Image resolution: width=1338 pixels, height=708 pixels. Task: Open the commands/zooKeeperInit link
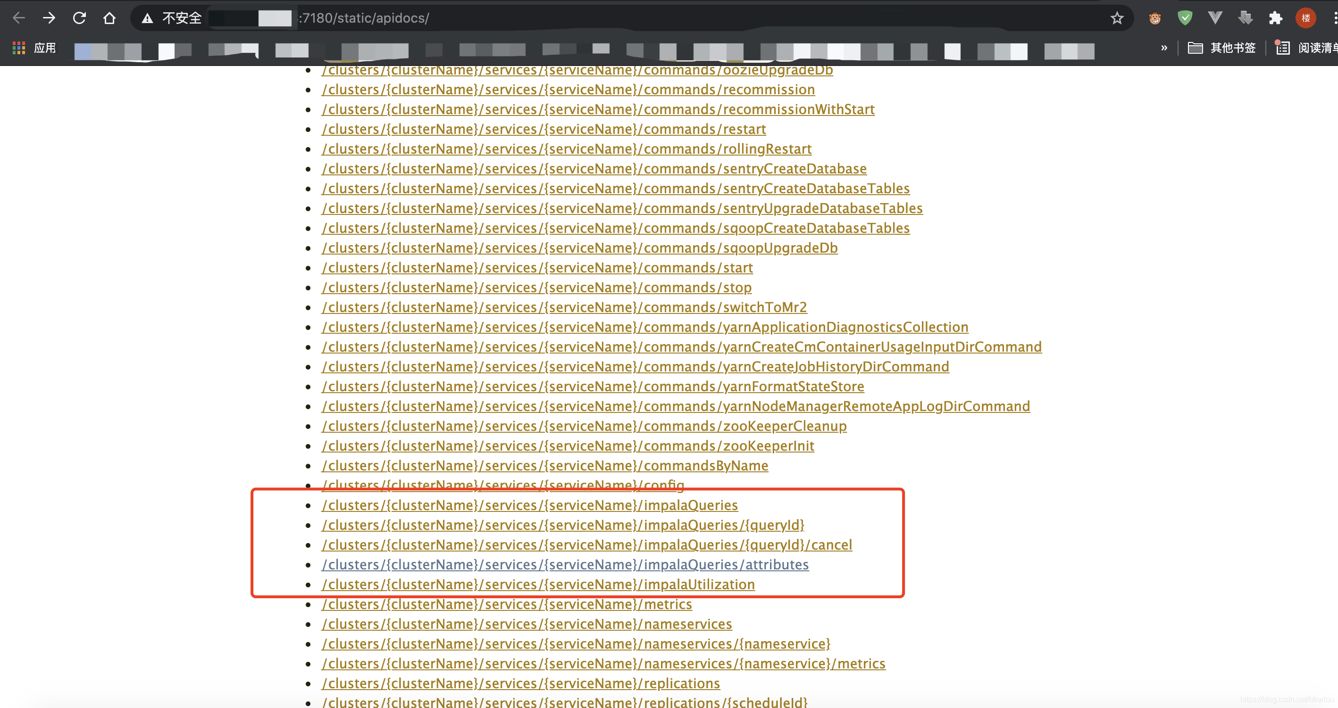[x=568, y=446]
